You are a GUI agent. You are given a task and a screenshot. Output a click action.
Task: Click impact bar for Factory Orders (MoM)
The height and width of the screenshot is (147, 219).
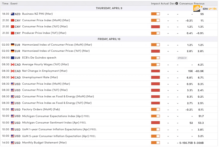[x=155, y=110]
